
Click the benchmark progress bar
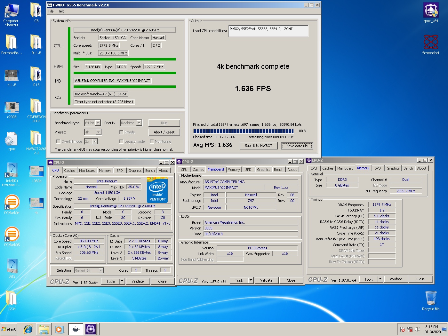pos(244,131)
